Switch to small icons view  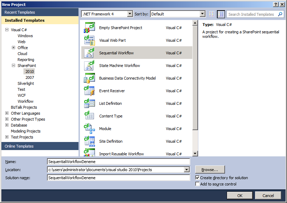click(212, 14)
